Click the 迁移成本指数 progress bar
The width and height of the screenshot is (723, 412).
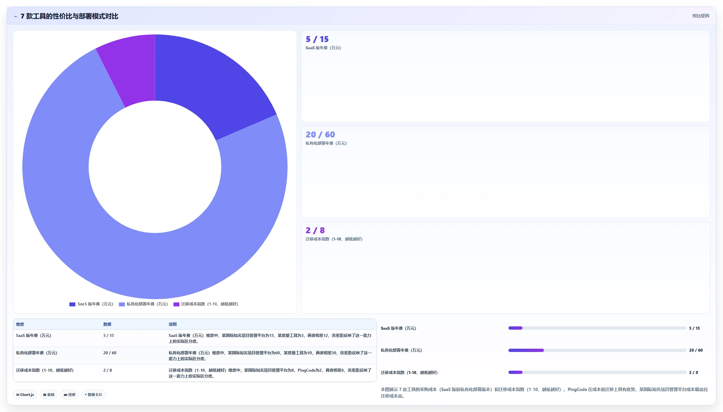pos(597,372)
